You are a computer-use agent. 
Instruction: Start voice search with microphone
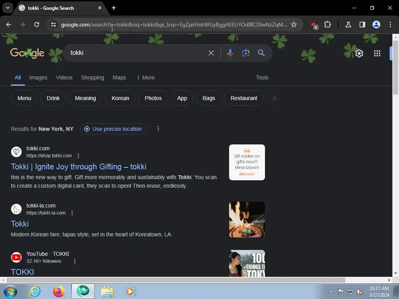230,53
